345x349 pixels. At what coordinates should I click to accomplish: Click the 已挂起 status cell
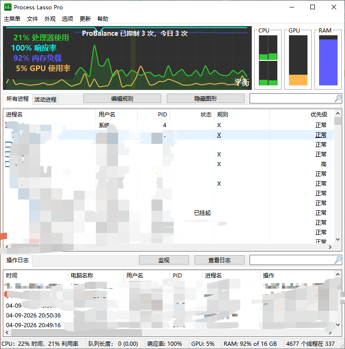point(202,213)
